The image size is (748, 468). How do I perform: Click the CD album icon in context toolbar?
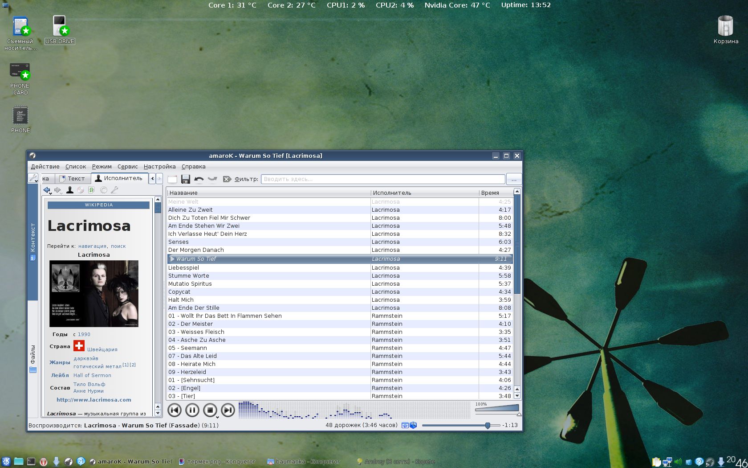coord(81,190)
